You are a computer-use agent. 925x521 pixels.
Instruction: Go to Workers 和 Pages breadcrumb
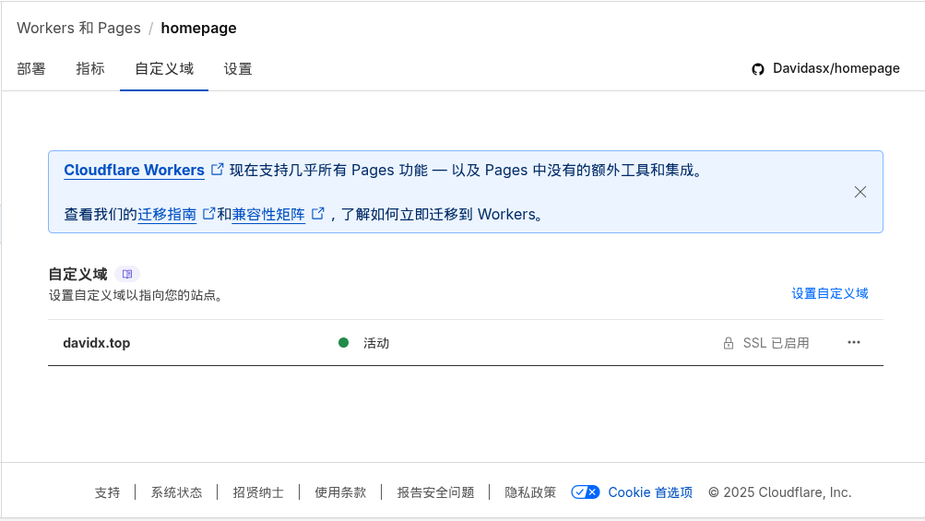(78, 28)
